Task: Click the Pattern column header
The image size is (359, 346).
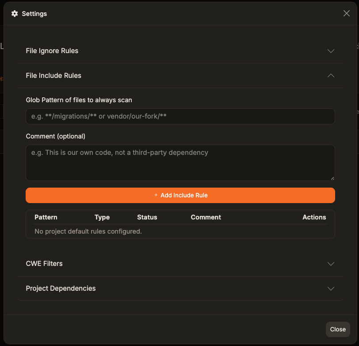Action: 46,217
